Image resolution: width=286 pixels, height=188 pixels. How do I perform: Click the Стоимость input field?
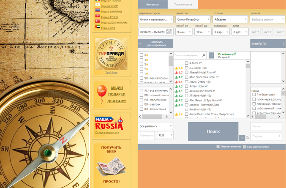point(146,135)
